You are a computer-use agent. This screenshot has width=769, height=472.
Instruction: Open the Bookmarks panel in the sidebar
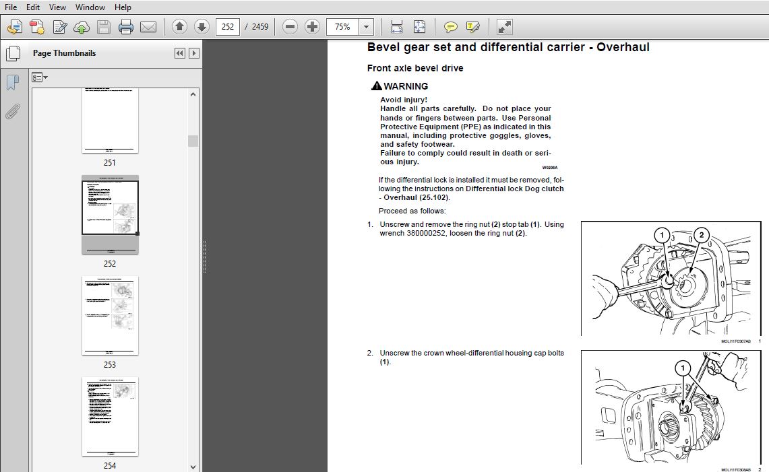12,83
